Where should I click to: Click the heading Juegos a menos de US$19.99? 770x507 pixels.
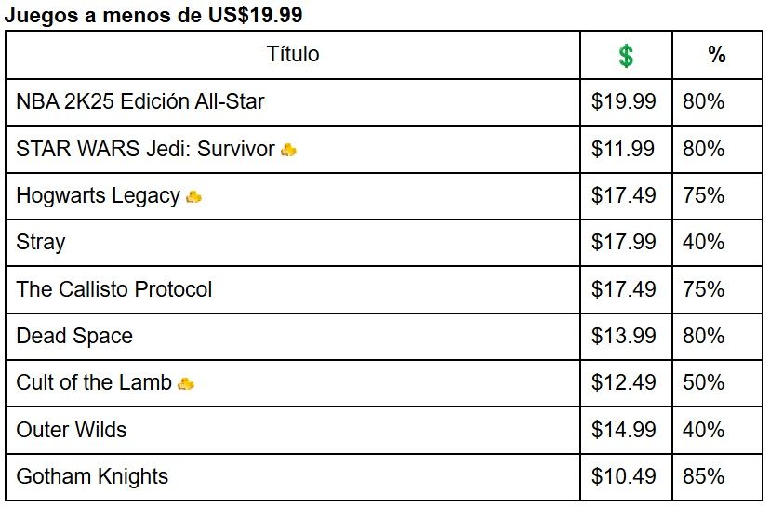click(x=153, y=15)
